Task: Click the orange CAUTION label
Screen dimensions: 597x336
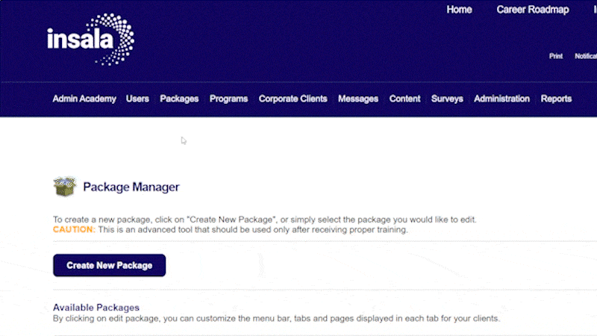Action: pyautogui.click(x=74, y=229)
